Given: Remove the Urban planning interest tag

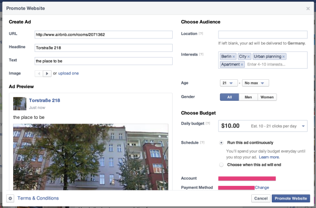Looking at the screenshot, I should click(283, 56).
